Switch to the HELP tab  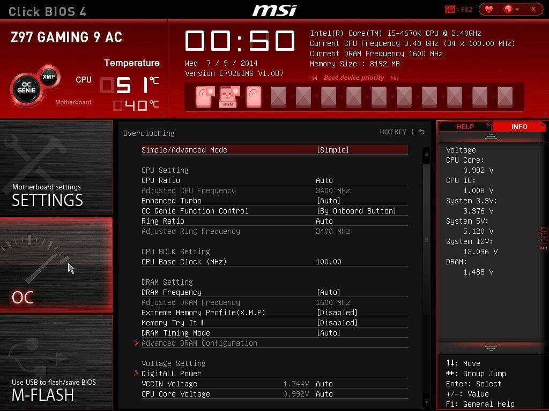465,126
